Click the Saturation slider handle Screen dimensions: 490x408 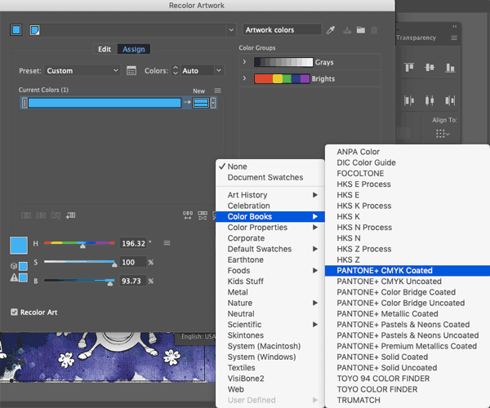[x=114, y=264]
